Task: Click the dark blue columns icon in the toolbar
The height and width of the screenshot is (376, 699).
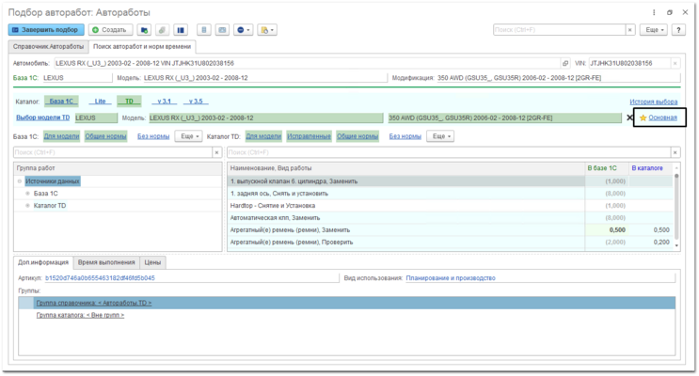Action: click(181, 30)
